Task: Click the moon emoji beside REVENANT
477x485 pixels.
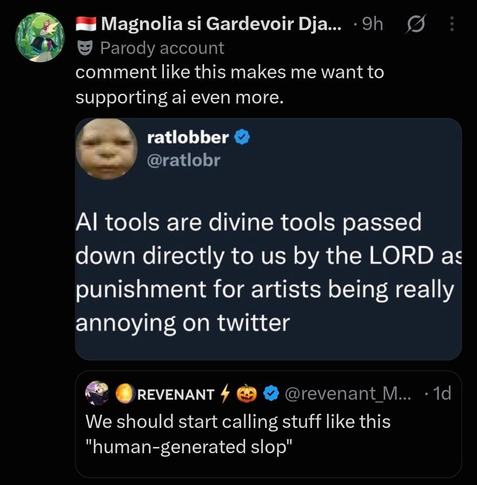Action: pyautogui.click(x=125, y=394)
